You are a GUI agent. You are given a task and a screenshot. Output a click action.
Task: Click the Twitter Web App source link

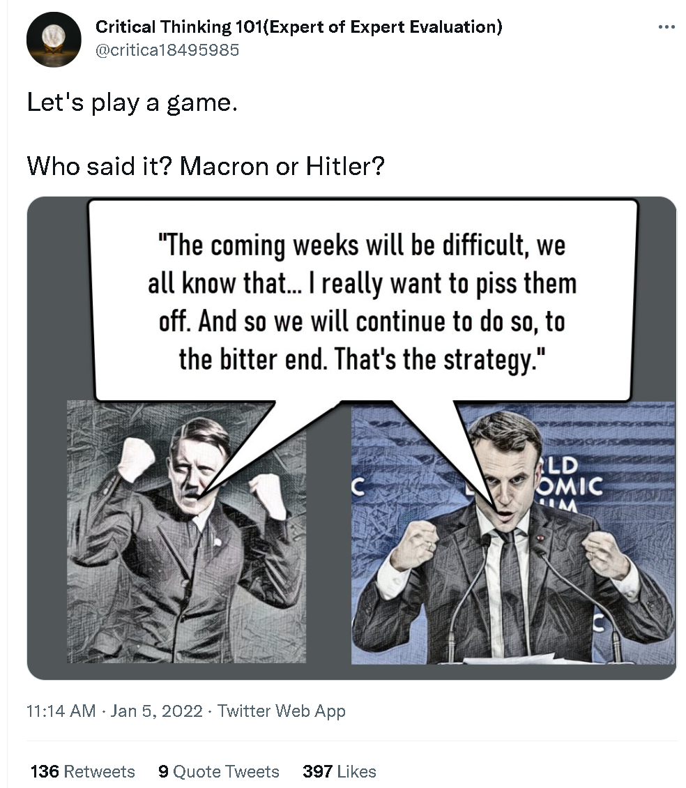[282, 711]
